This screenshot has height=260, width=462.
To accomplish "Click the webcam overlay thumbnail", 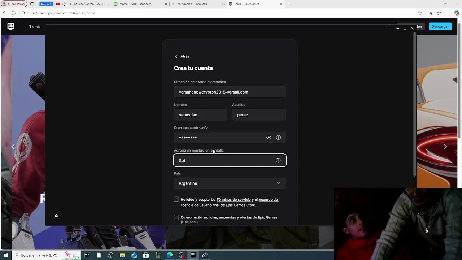I will 398,224.
